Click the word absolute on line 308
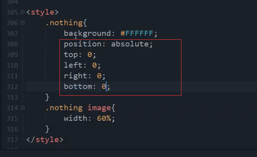Image resolution: width=257 pixels, height=157 pixels. [x=130, y=44]
